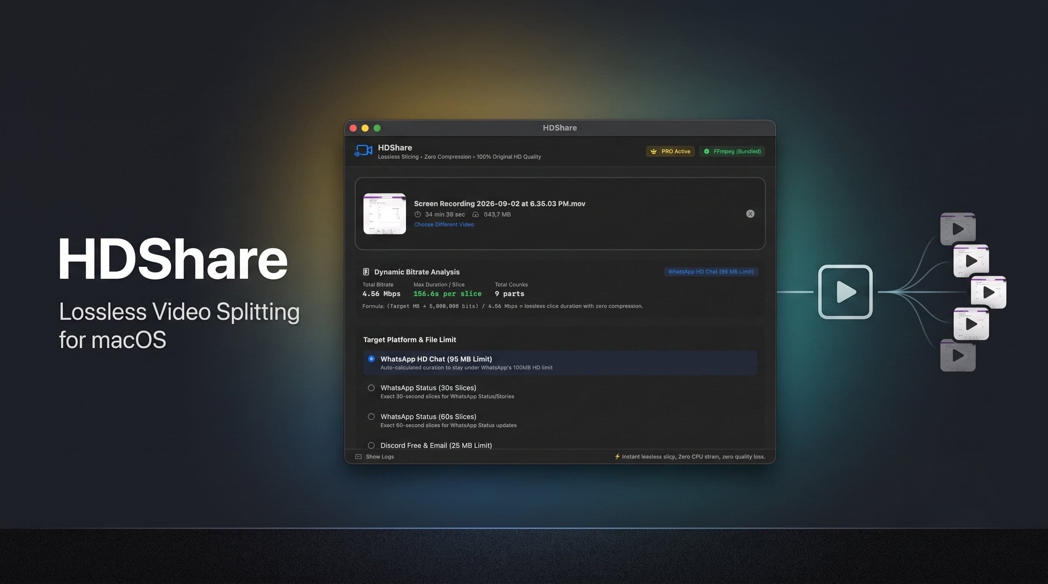This screenshot has width=1048, height=584.
Task: Click the blue WhatsApp HD Chat badge in Bitrate Analysis
Action: pos(711,272)
